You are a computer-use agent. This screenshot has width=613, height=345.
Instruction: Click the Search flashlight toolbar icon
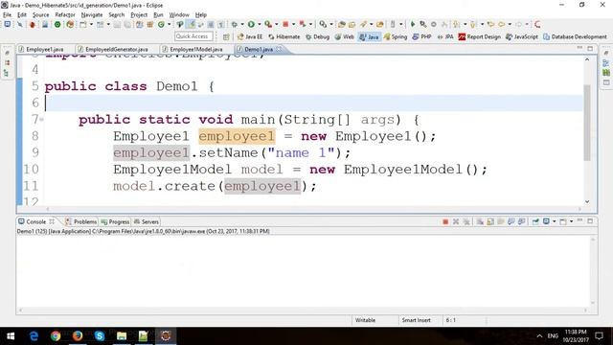(x=363, y=24)
